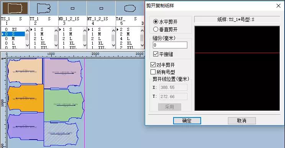The width and height of the screenshot is (285, 148).
Task: Select size M row in TAY_ list
Action: [128, 34]
